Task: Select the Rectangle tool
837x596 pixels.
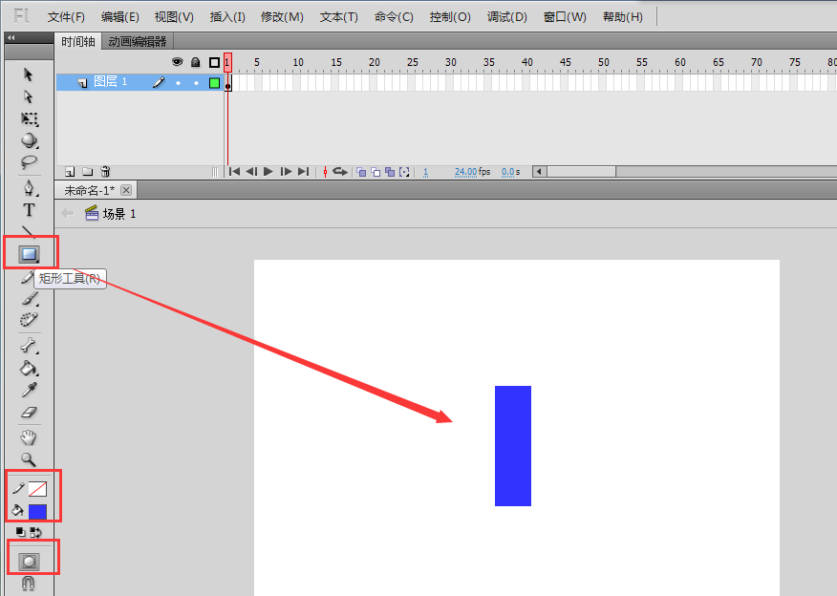Action: tap(29, 254)
